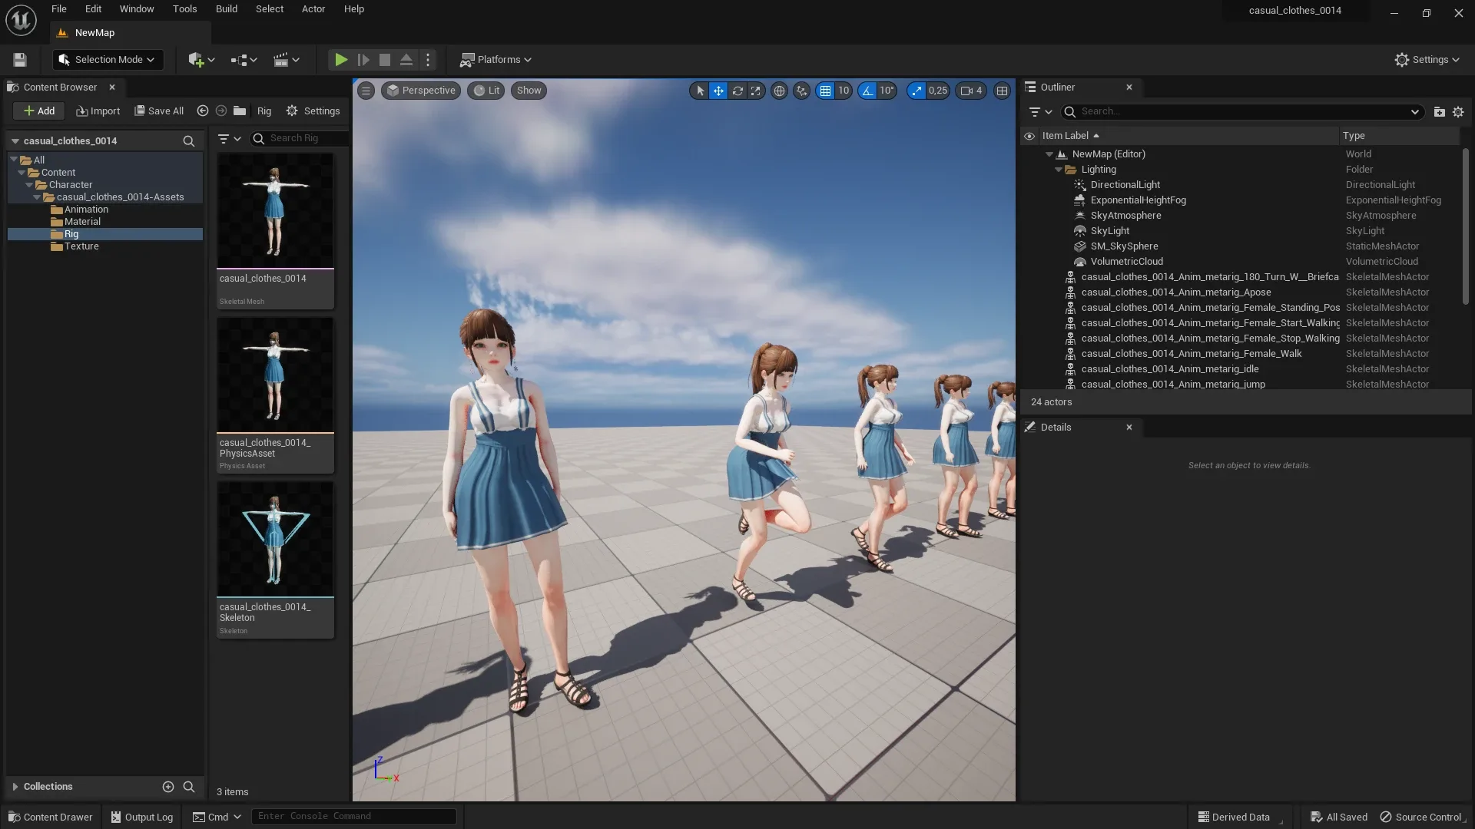This screenshot has width=1475, height=829.
Task: Collapse the Lighting folder in the Outliner
Action: tap(1059, 170)
